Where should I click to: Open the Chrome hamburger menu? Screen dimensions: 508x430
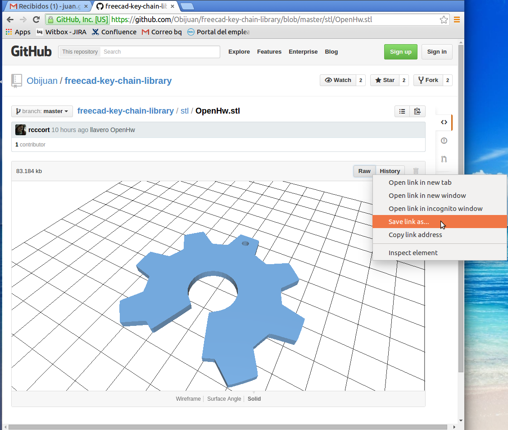pyautogui.click(x=457, y=20)
